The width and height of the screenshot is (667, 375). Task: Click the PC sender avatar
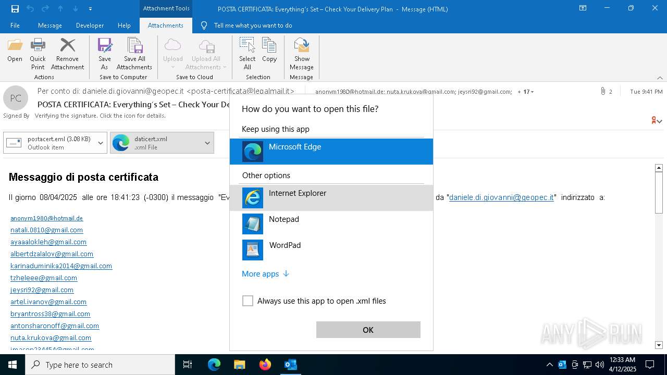coord(16,98)
